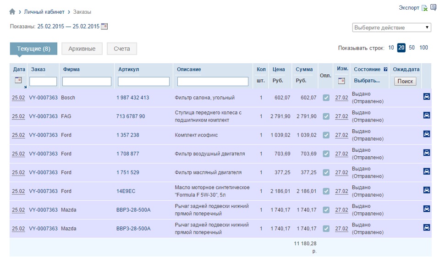Toggle paid checkbox for article 1 357 238
This screenshot has width=440, height=259.
326,135
